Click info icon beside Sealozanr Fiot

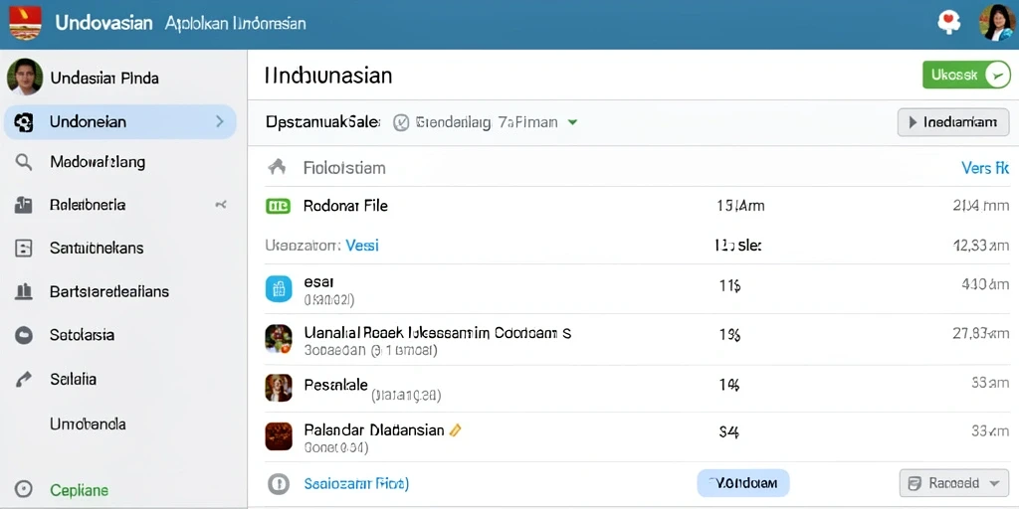pos(279,484)
